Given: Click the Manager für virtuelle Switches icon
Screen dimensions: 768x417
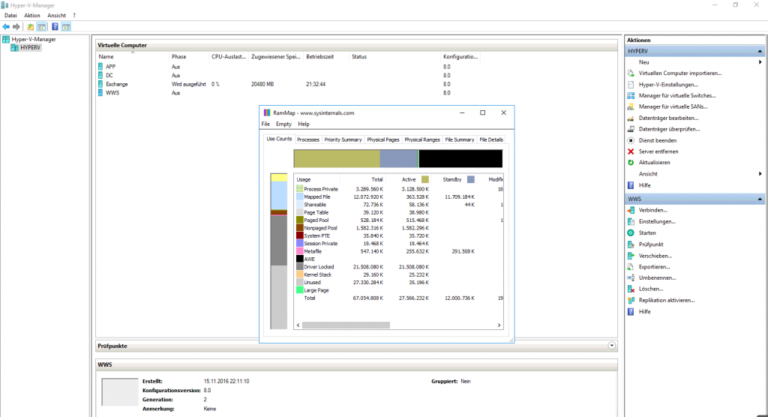Looking at the screenshot, I should coord(631,95).
